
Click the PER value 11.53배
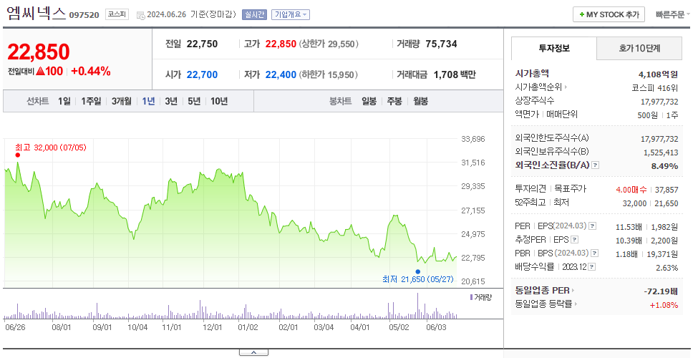[x=629, y=227]
